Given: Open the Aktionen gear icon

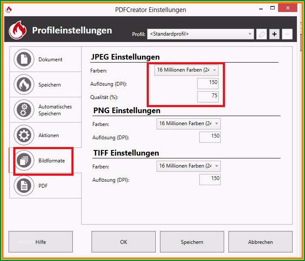Looking at the screenshot, I should pos(24,135).
